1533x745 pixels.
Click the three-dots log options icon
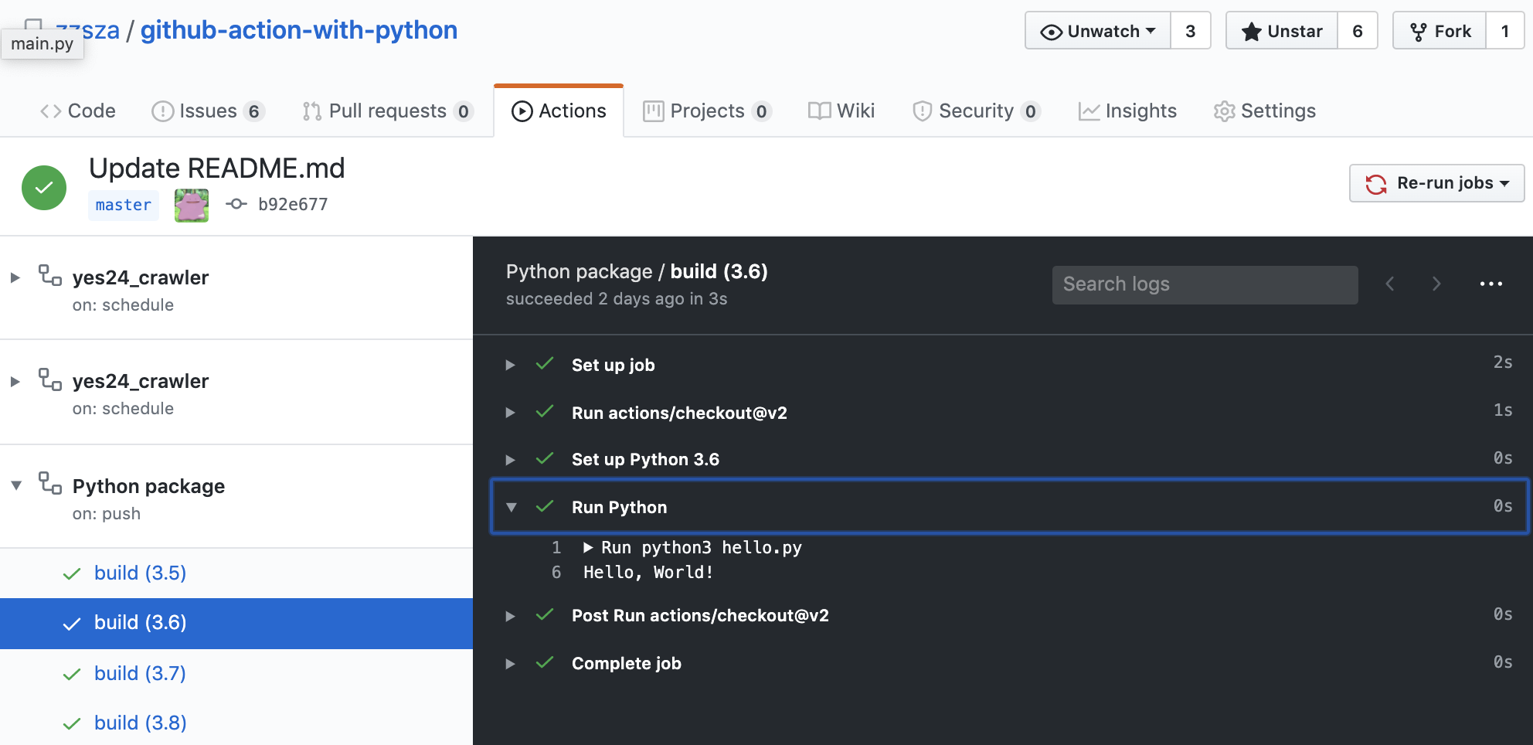coord(1491,284)
